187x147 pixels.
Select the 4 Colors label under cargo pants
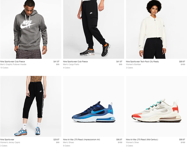click(x=67, y=68)
